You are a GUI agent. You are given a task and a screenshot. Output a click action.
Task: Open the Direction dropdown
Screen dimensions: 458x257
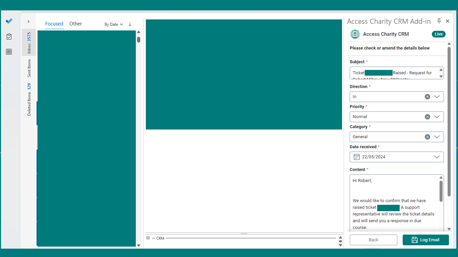point(437,97)
